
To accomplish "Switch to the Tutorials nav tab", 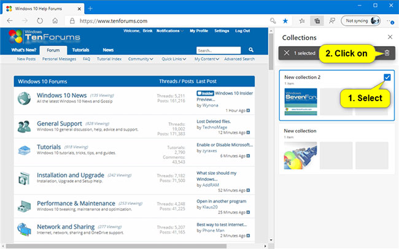I will (x=80, y=50).
